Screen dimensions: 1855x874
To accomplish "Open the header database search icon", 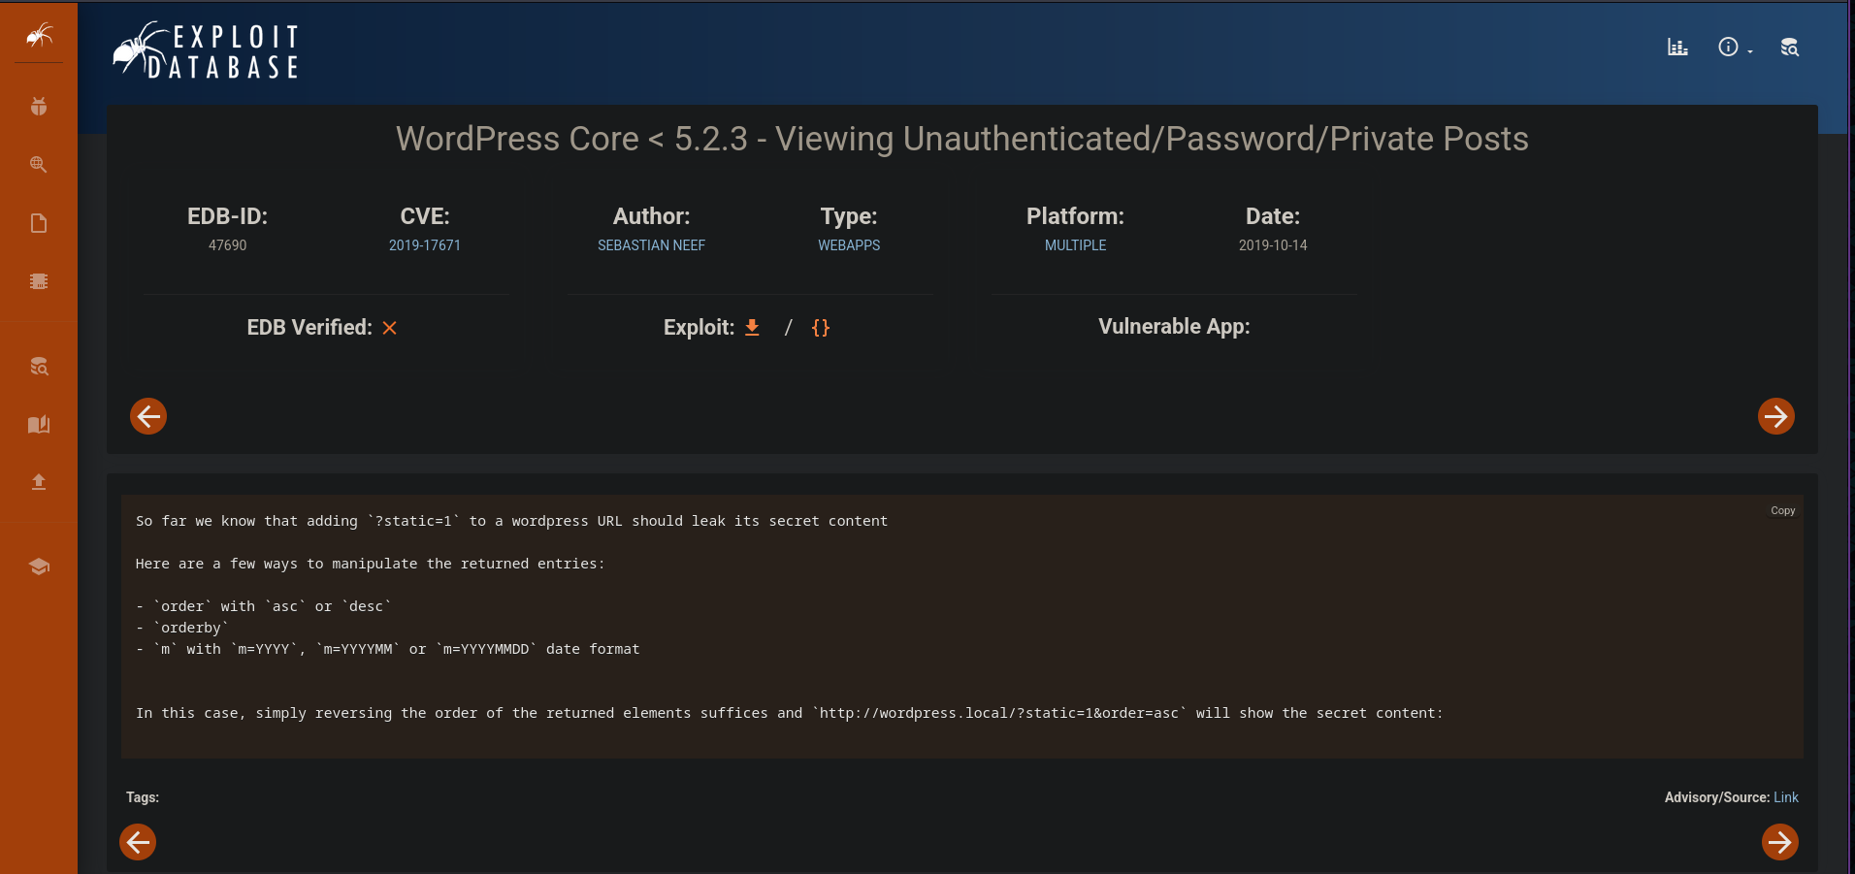I will [1790, 47].
